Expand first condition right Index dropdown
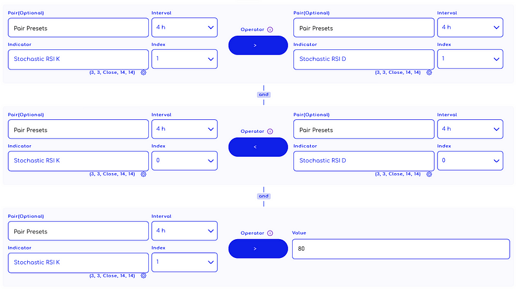Image resolution: width=518 pixels, height=291 pixels. [470, 59]
